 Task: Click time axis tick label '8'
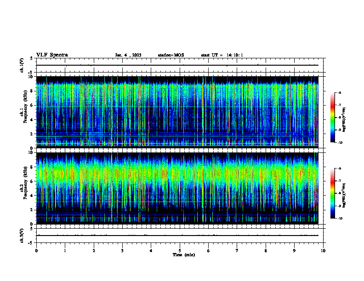pyautogui.click(x=266, y=251)
